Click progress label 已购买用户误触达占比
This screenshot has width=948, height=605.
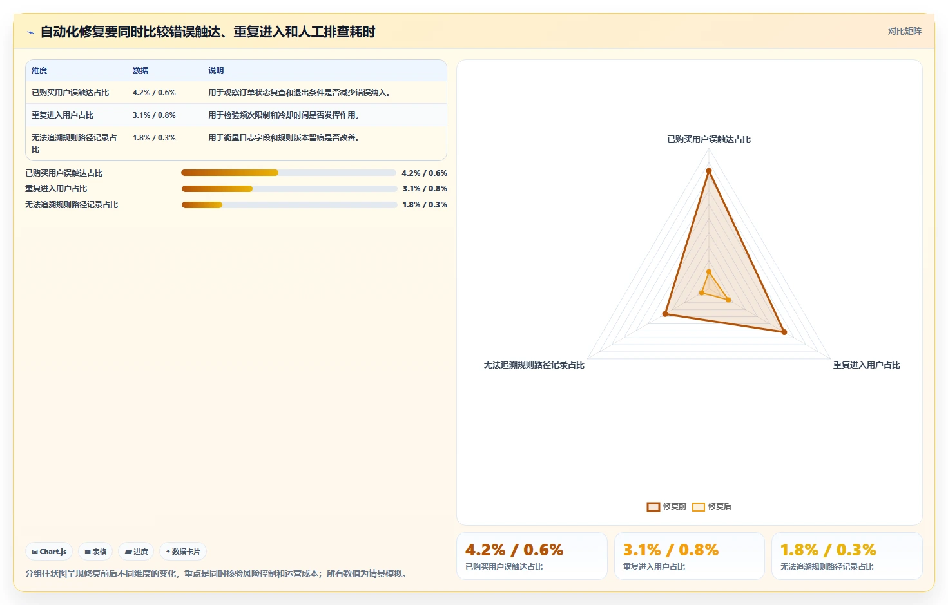click(x=64, y=173)
